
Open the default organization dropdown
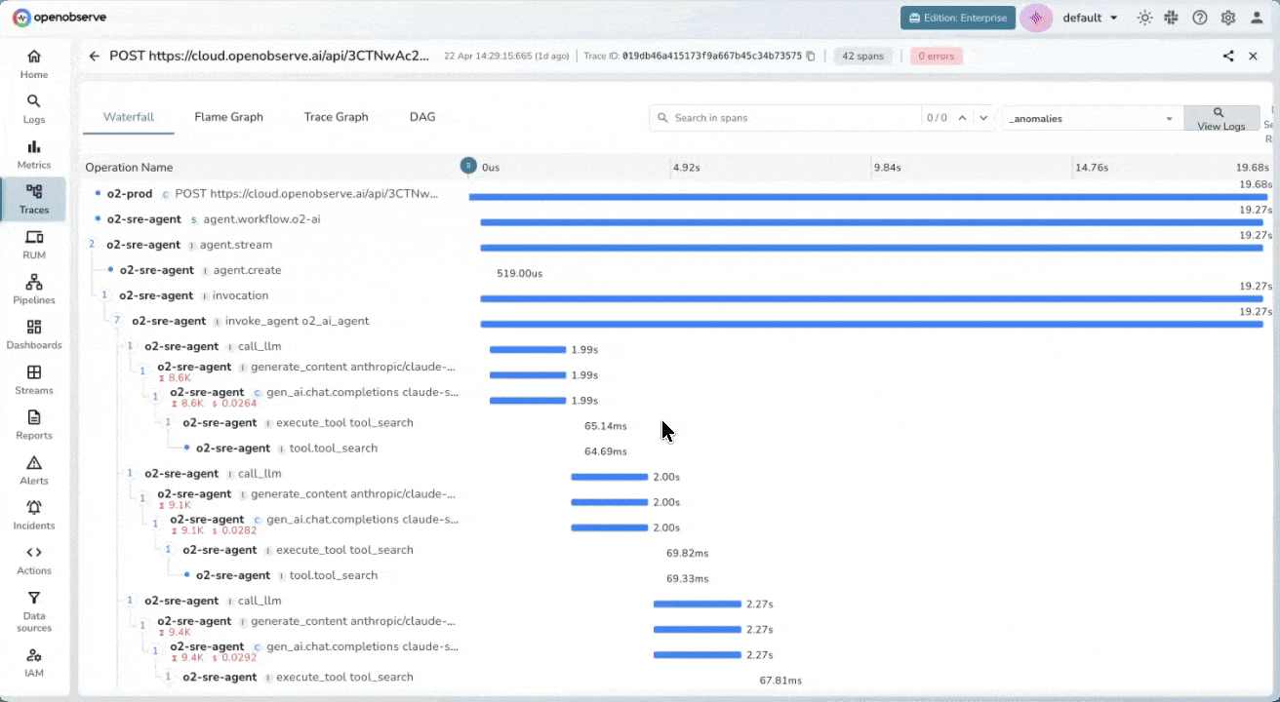[1090, 18]
